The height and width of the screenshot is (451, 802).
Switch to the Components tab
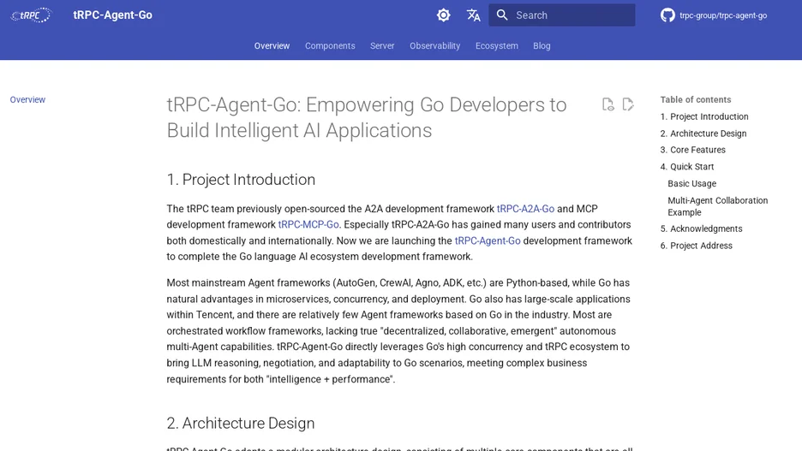330,46
